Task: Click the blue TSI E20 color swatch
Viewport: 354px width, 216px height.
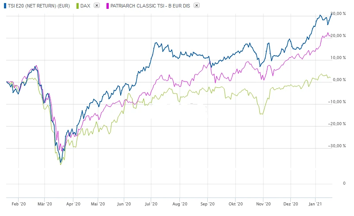Action: point(6,5)
